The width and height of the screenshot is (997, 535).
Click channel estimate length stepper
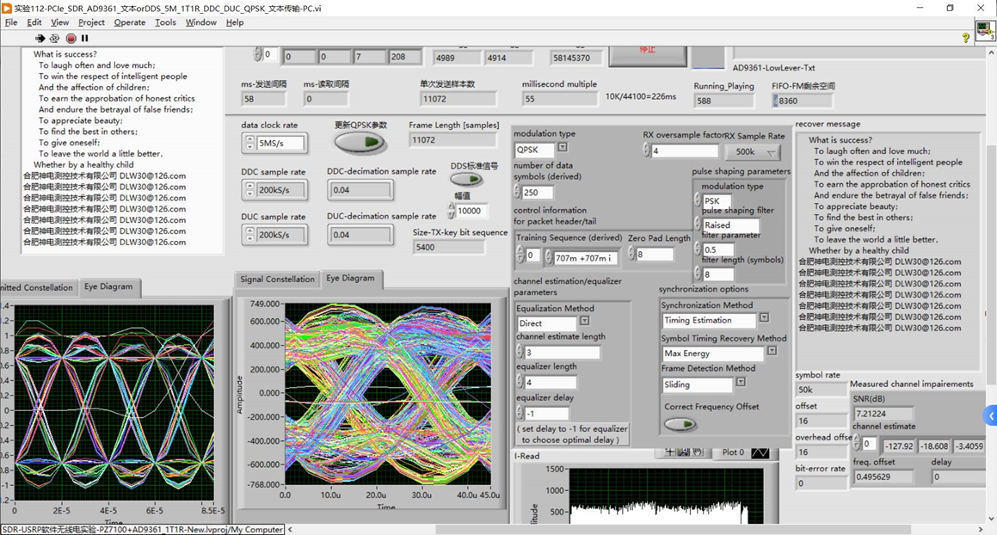pos(520,352)
